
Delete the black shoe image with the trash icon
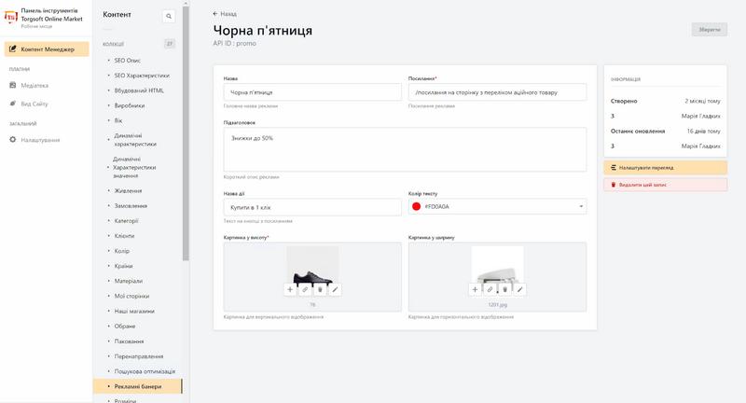tap(320, 289)
